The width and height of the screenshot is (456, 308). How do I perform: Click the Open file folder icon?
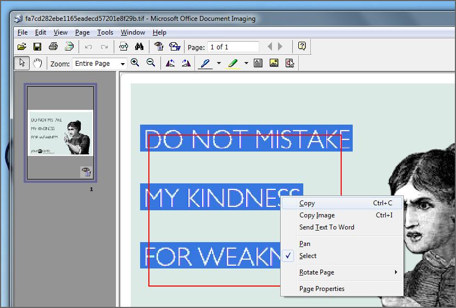[x=22, y=47]
